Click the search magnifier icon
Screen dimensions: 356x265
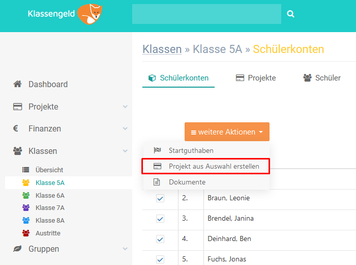(290, 14)
